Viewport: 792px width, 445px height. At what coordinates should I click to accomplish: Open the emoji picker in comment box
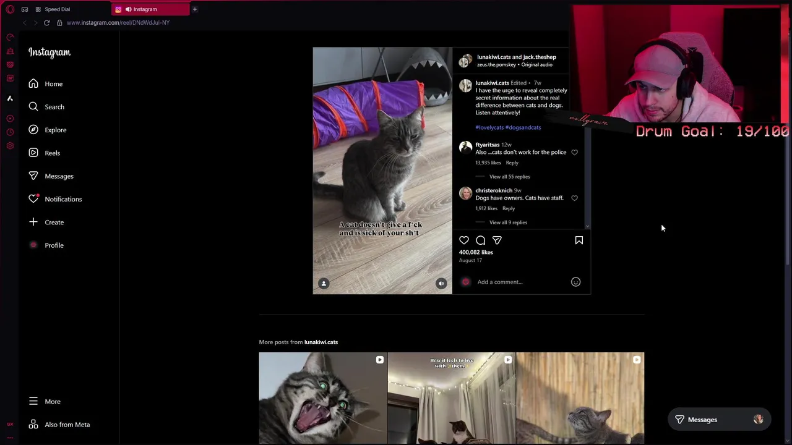[575, 282]
